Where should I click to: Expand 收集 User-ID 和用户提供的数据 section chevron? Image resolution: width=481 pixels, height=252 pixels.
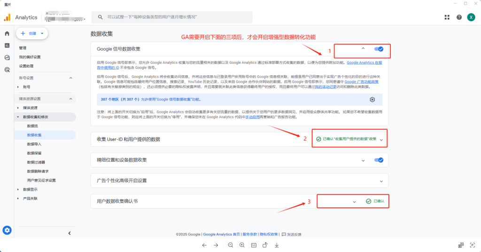coord(381,140)
